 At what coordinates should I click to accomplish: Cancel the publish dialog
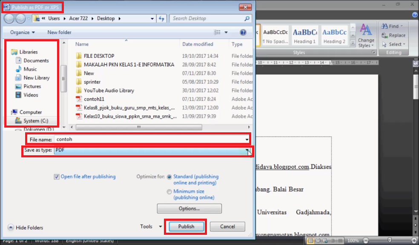point(227,226)
